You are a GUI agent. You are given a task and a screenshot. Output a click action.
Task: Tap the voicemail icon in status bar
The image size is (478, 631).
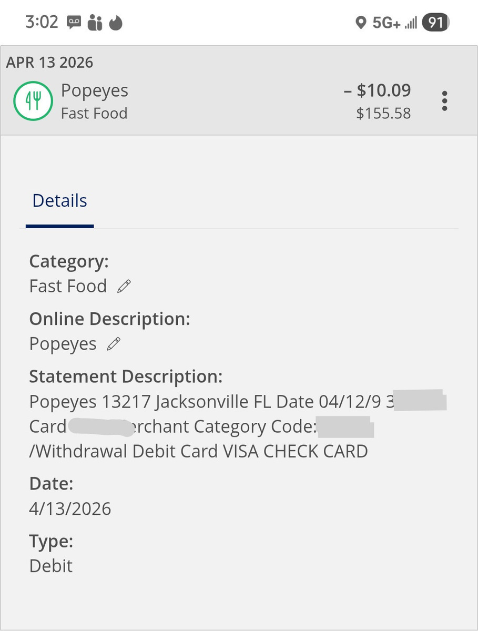pos(73,23)
